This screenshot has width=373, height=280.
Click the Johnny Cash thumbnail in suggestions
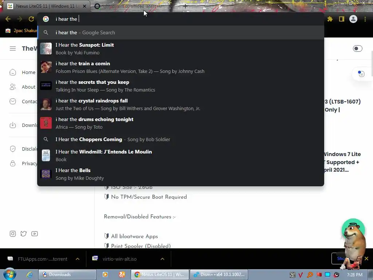46,67
